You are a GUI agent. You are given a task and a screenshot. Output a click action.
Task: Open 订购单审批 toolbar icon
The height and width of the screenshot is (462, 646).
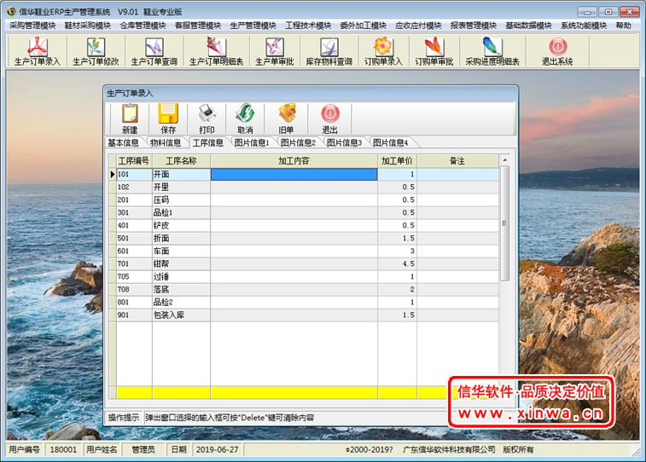[434, 51]
